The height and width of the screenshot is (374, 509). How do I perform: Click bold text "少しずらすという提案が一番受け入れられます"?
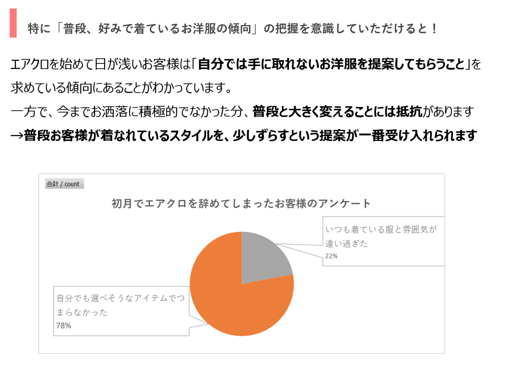[x=354, y=136]
